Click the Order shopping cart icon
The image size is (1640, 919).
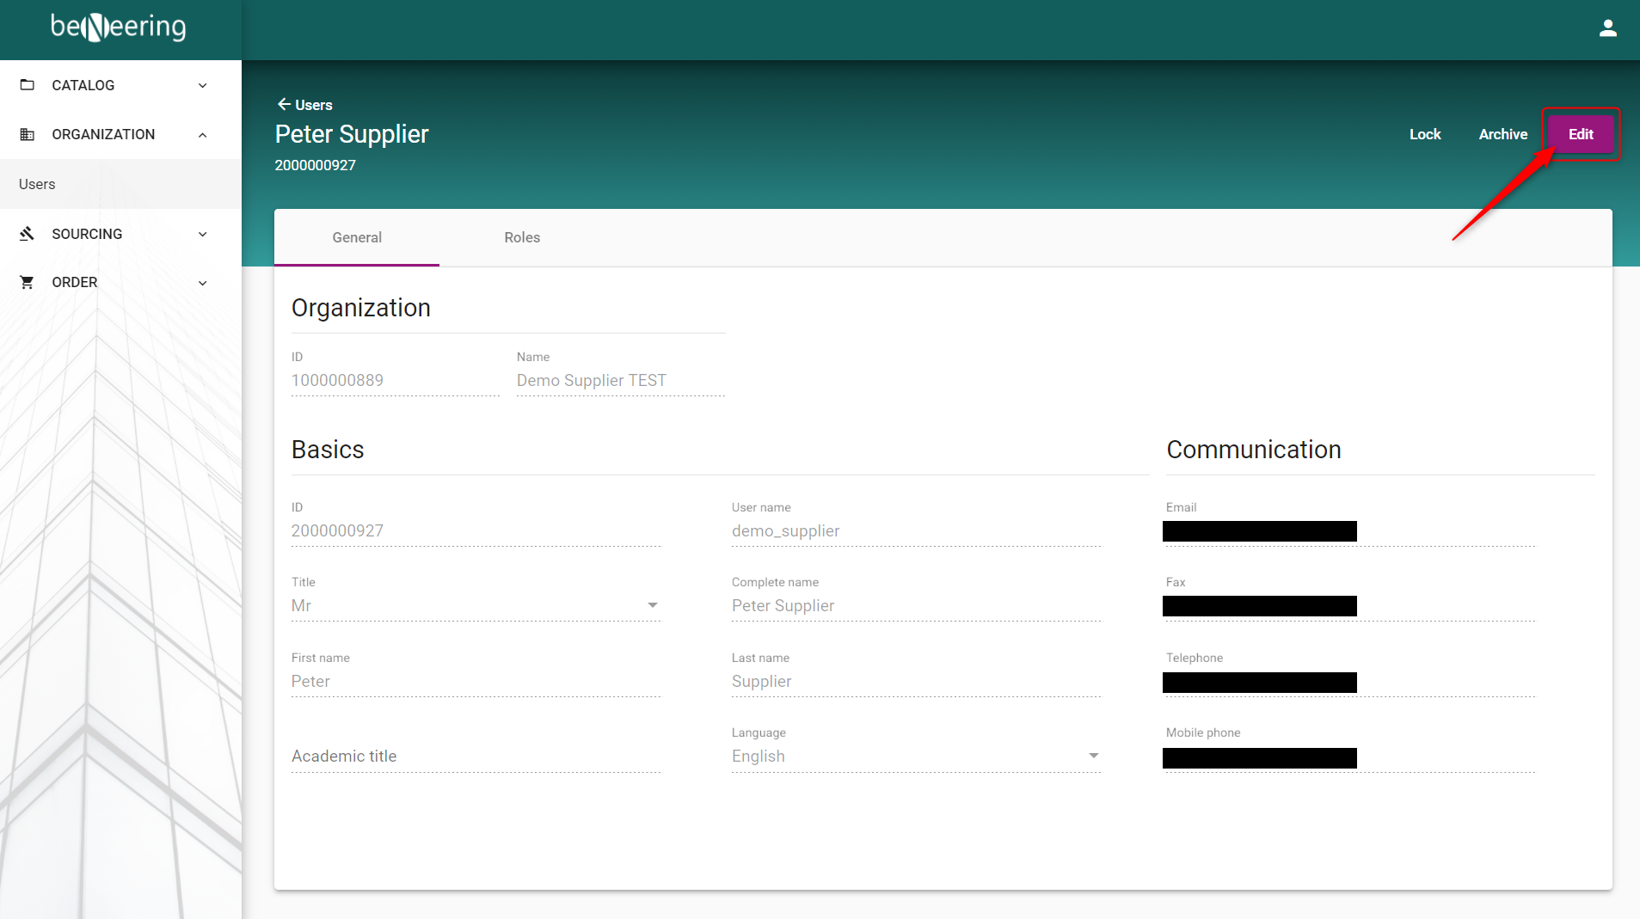coord(28,282)
